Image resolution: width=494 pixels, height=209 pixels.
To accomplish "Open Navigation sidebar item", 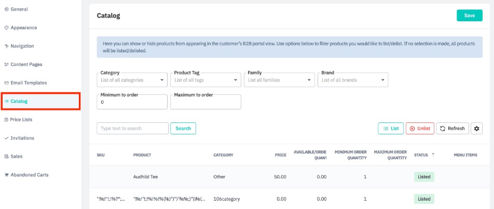I will (x=22, y=46).
